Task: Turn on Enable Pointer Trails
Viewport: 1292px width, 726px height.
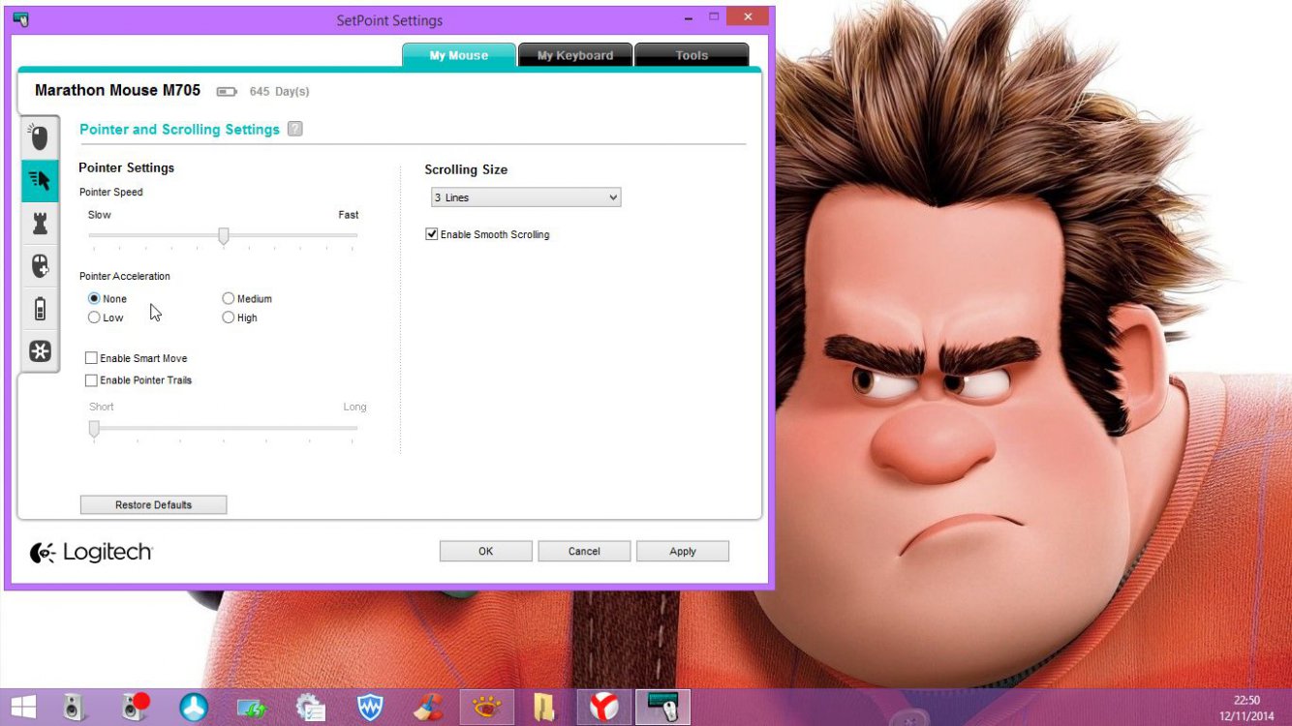Action: pos(92,380)
